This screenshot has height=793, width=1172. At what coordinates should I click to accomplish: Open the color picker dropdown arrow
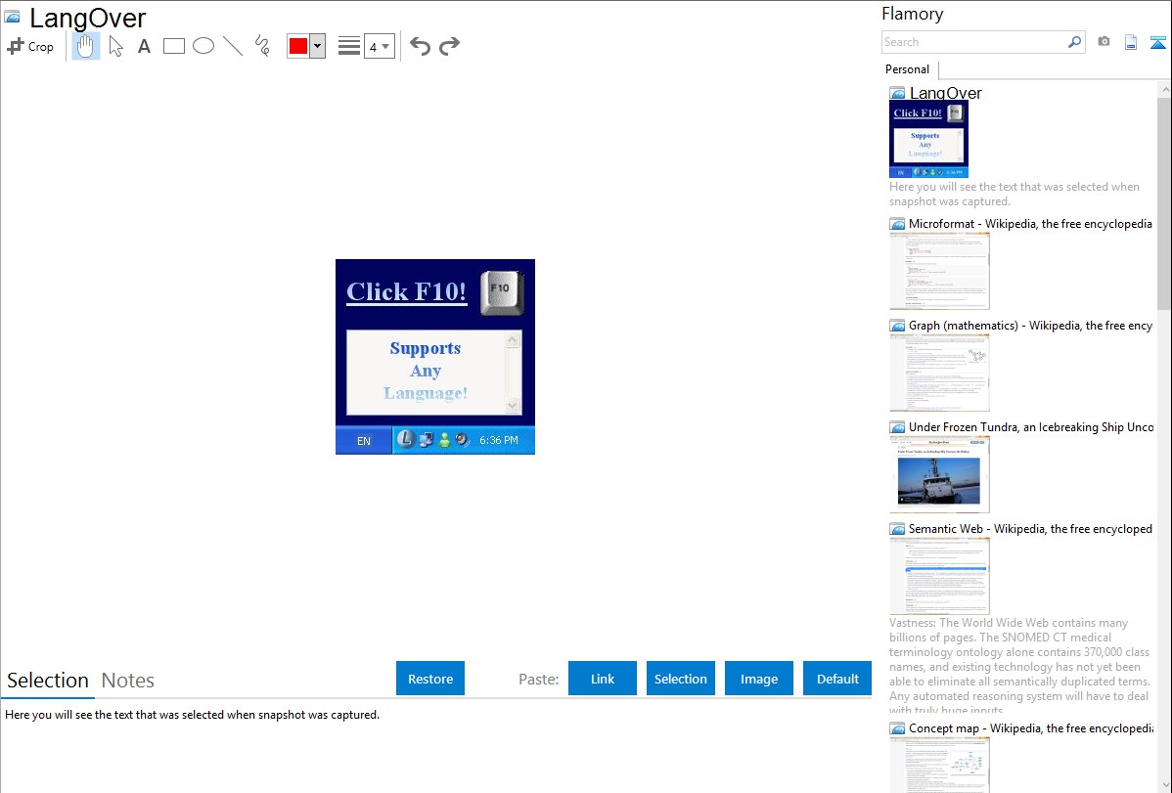click(318, 46)
